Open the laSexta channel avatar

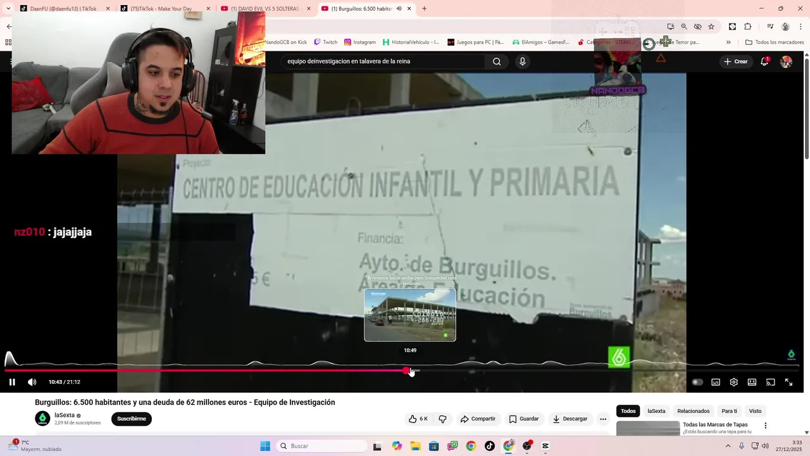click(x=42, y=419)
